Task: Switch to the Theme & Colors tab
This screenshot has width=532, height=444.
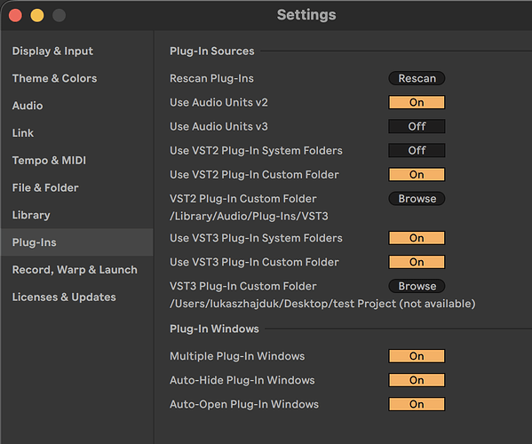Action: tap(55, 78)
